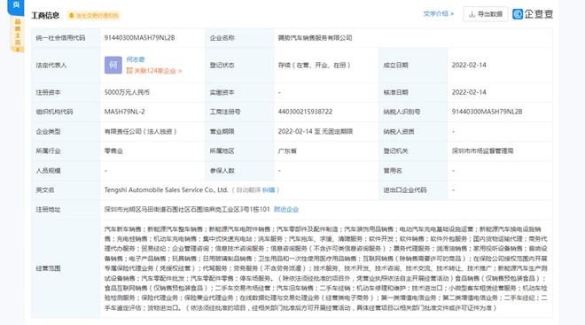Open the 关联124家企业 associated companies link
The height and width of the screenshot is (325, 585).
click(154, 71)
